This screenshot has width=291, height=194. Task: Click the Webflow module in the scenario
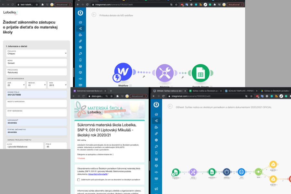[123, 72]
